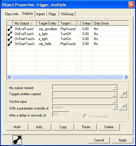This screenshot has height=146, width=136.
Task: Click the eyedropper beside parameter override field
Action: click(123, 107)
